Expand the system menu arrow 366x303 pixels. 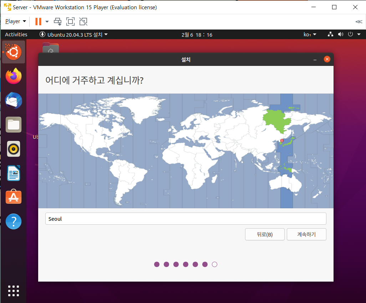click(x=359, y=35)
